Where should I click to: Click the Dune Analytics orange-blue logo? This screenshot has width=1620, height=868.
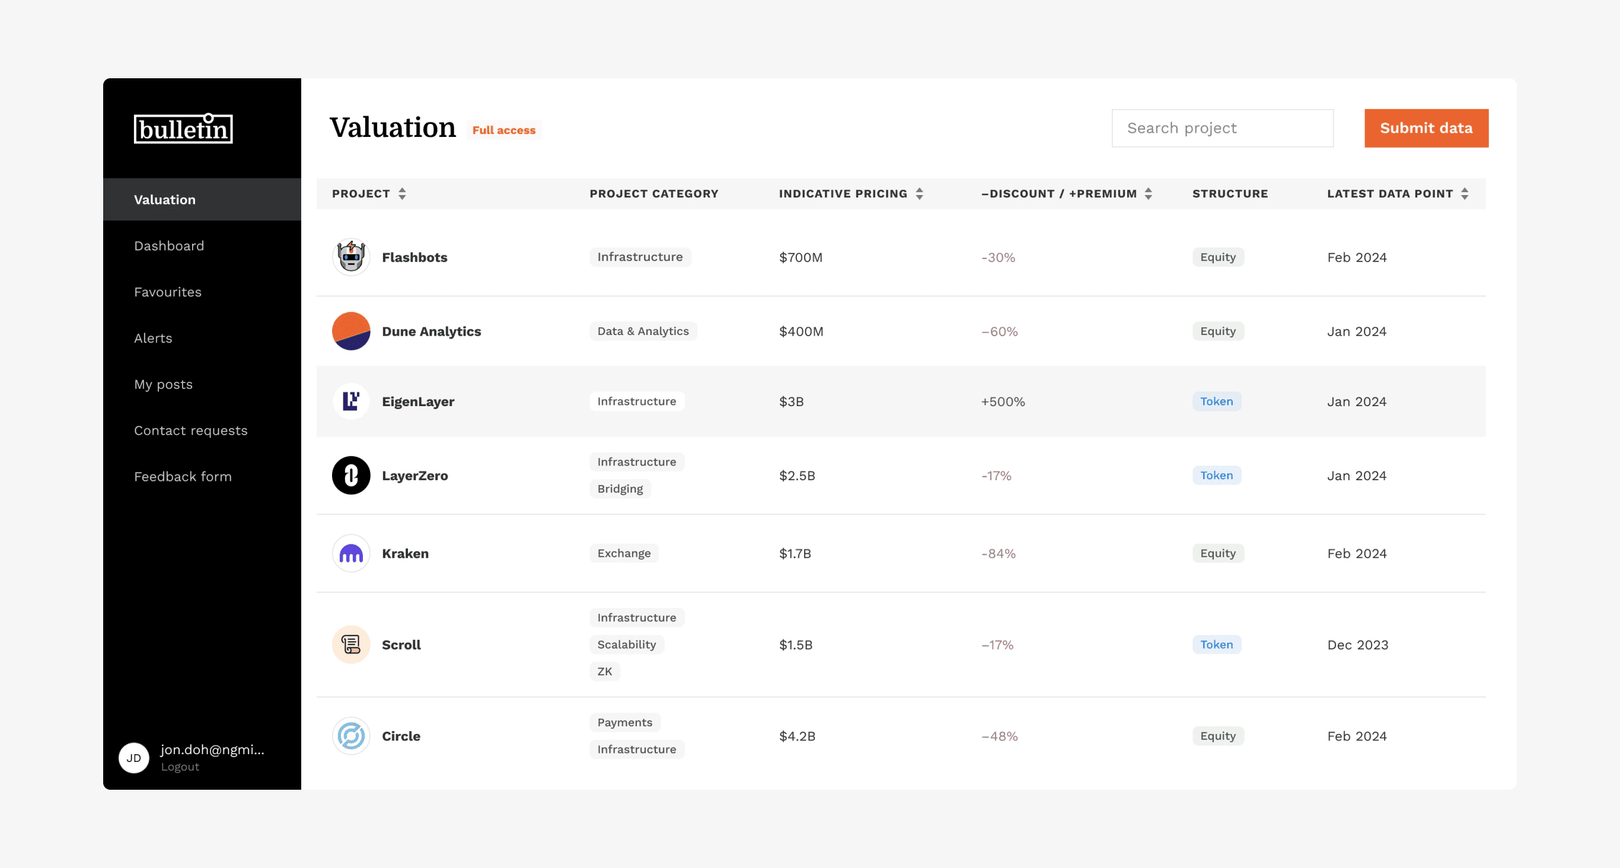pos(351,331)
